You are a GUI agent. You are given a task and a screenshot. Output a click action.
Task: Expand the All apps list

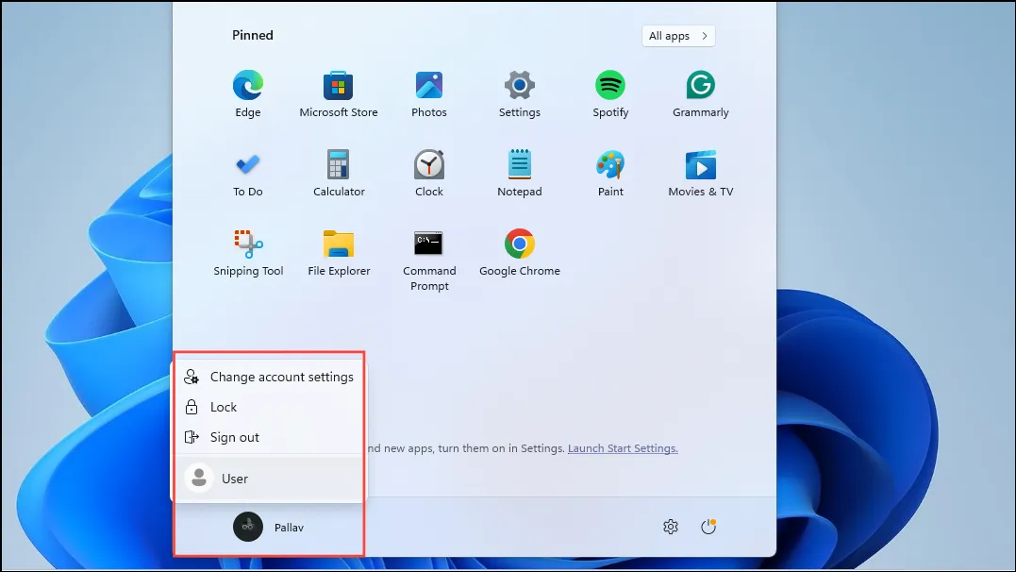point(677,36)
